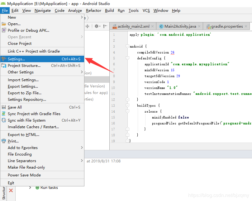Click the Print printer icon

tap(4, 141)
